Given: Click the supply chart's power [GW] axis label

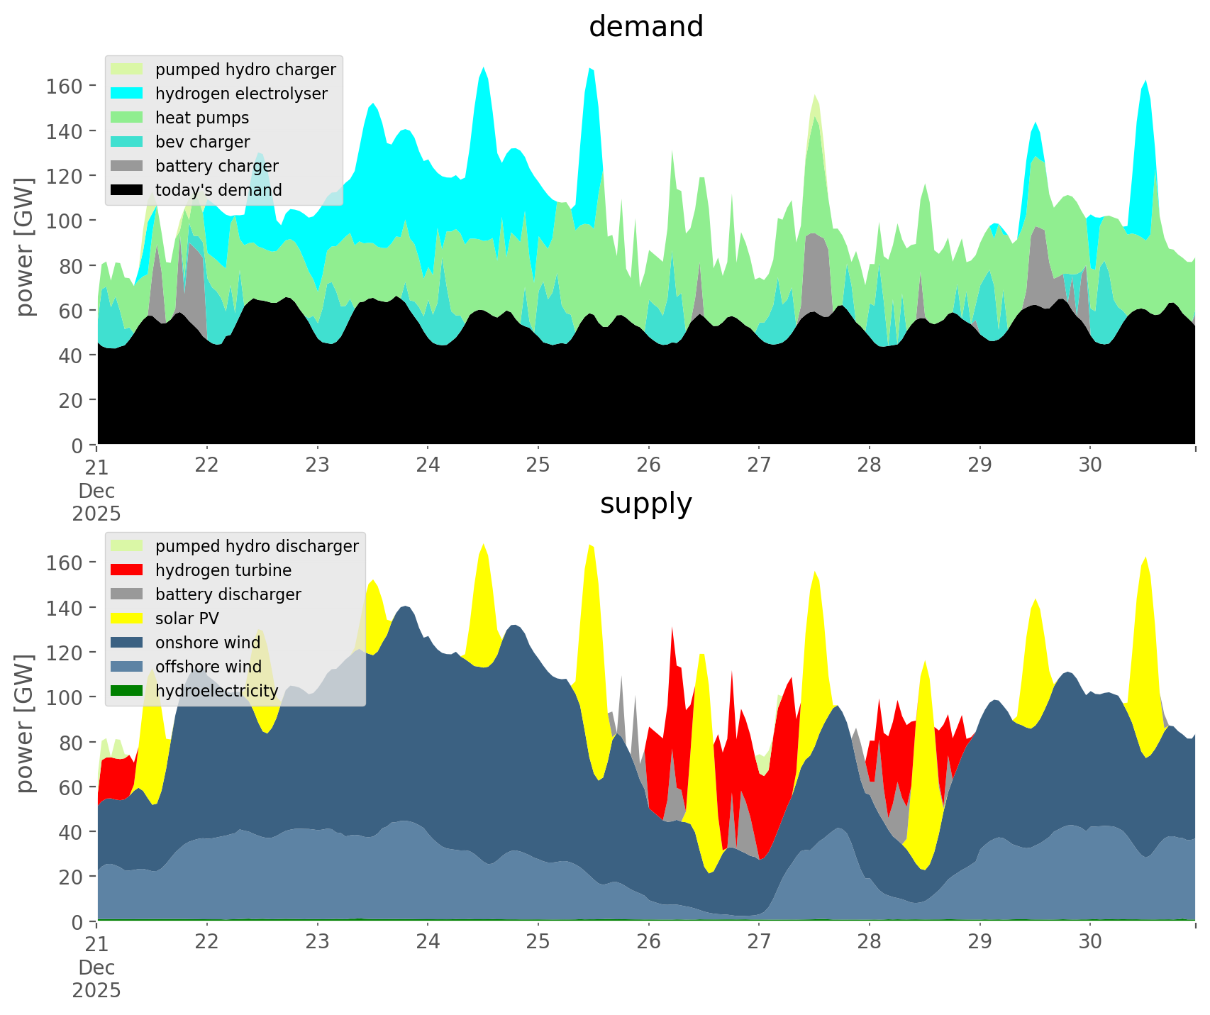Looking at the screenshot, I should point(25,723).
